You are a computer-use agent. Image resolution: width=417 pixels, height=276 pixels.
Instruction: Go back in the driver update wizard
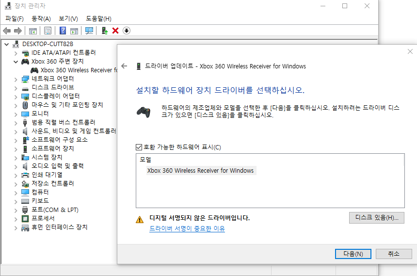(124, 66)
